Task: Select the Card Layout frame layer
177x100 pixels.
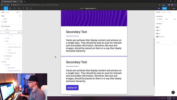Action: point(7,26)
